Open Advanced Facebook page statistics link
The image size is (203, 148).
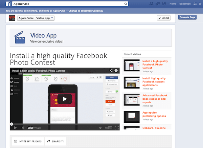click(155, 99)
